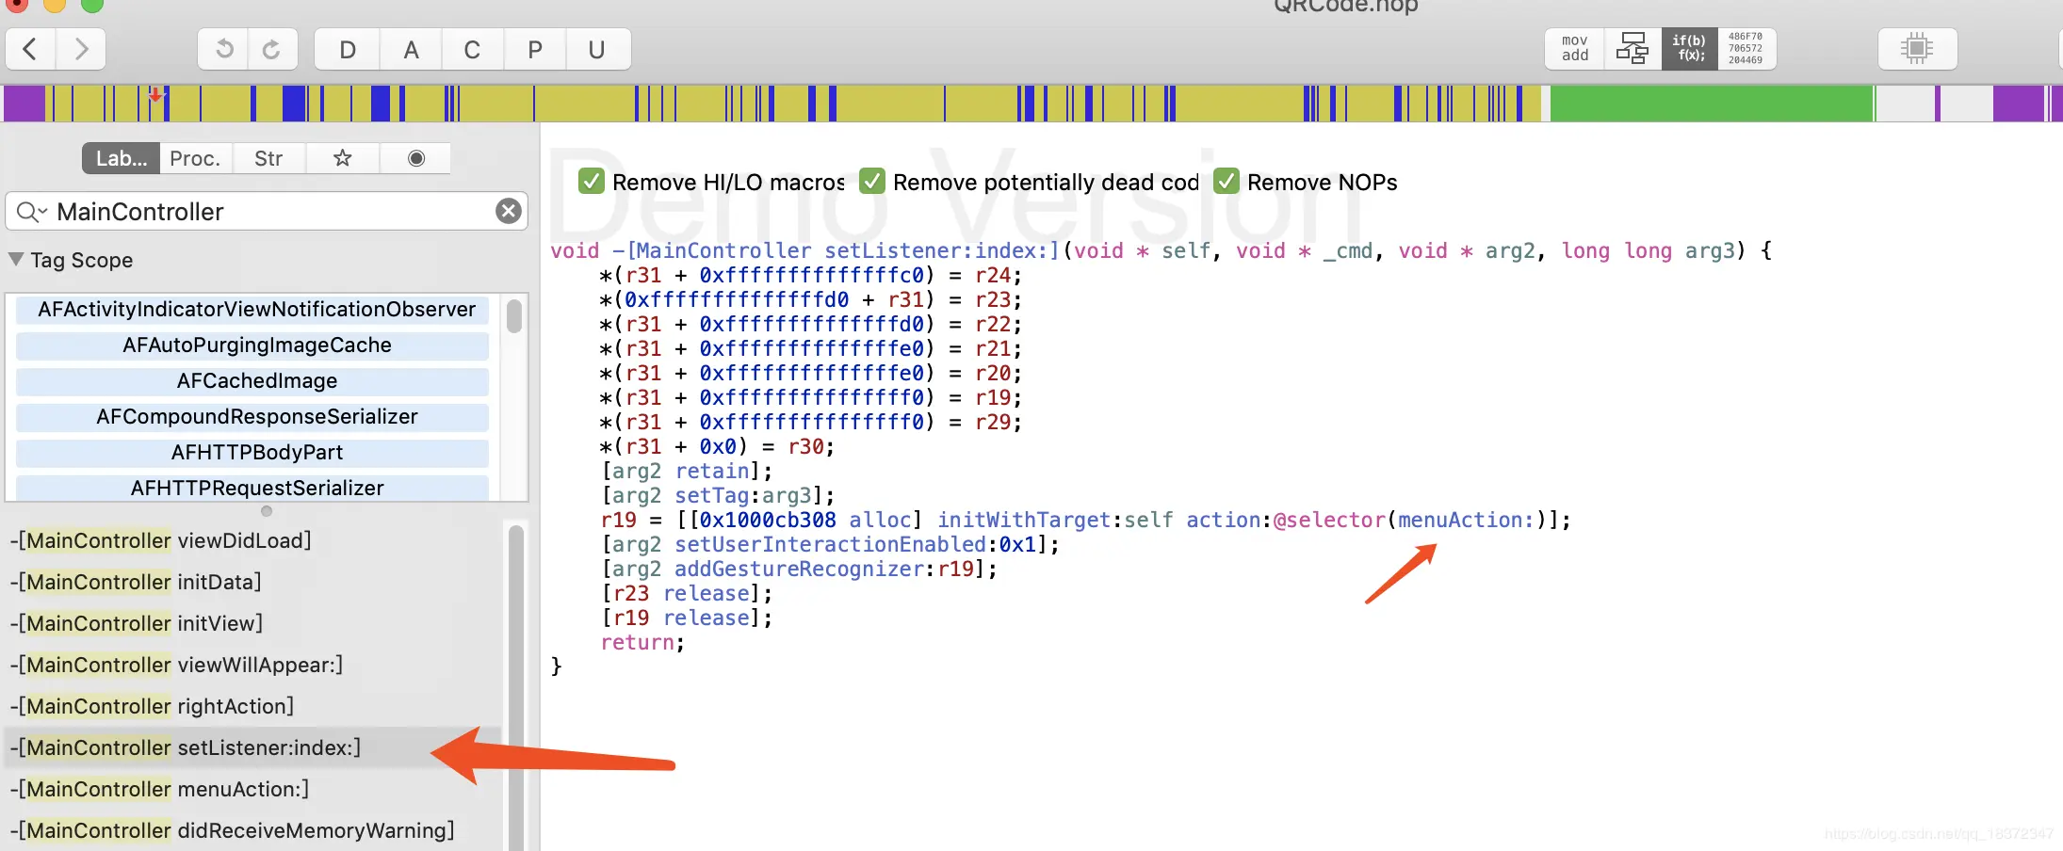Viewport: 2063px width, 851px height.
Task: Select MainController setListener:index: label
Action: point(254,747)
